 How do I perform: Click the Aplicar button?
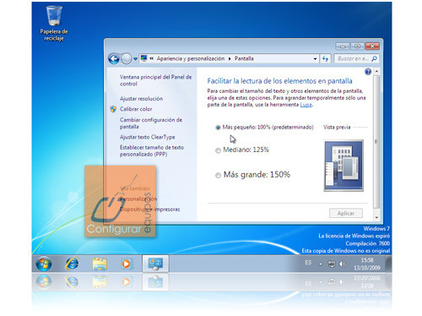point(346,213)
